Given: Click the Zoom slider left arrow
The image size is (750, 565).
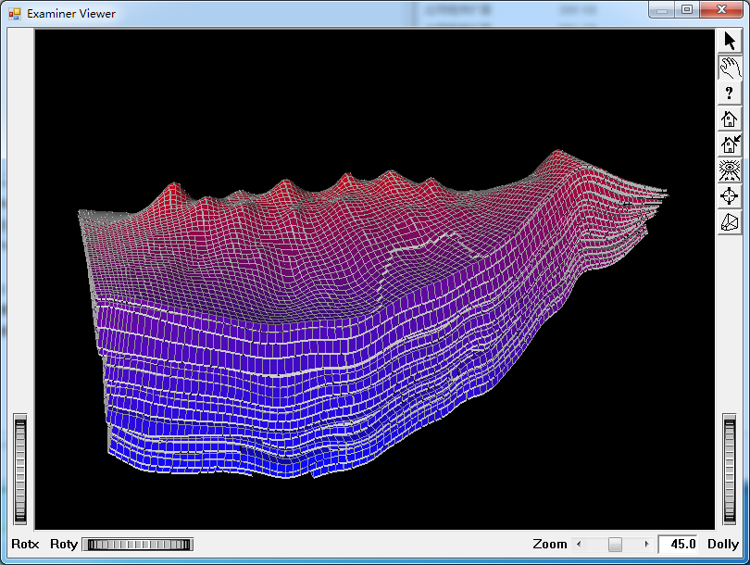Looking at the screenshot, I should (x=581, y=545).
